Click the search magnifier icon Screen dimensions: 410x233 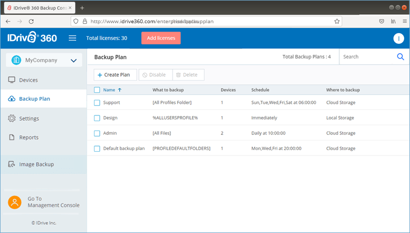click(401, 57)
